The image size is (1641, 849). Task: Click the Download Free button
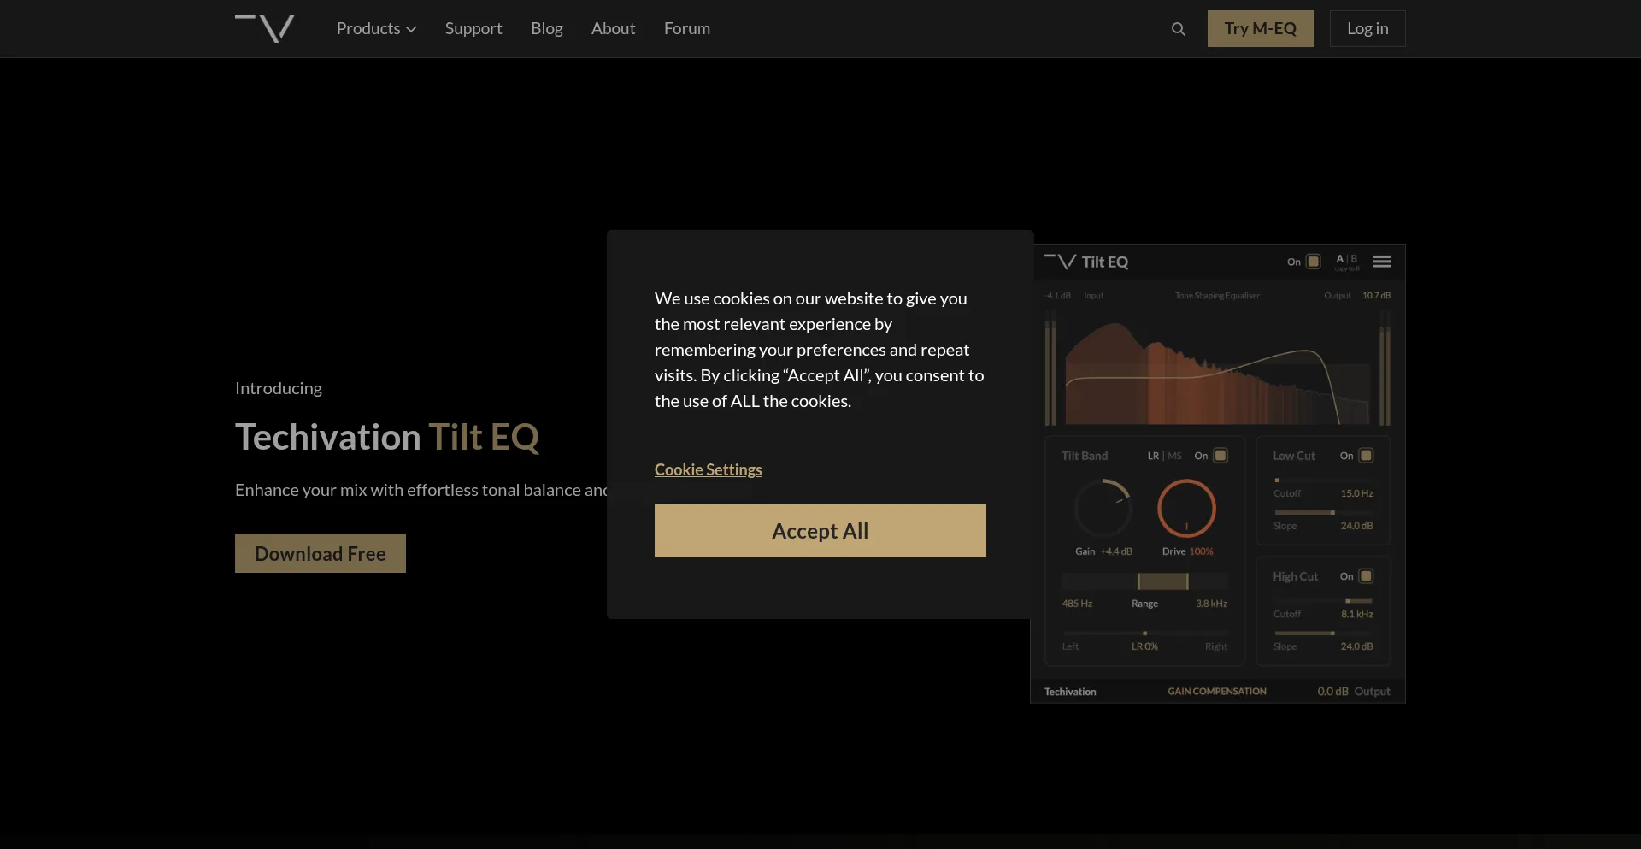pos(321,553)
